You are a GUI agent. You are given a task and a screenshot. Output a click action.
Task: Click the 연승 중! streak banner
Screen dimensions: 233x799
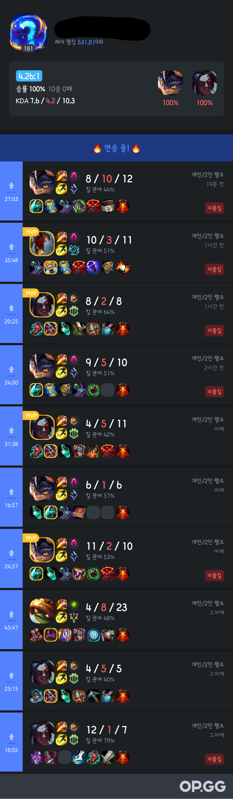(116, 148)
